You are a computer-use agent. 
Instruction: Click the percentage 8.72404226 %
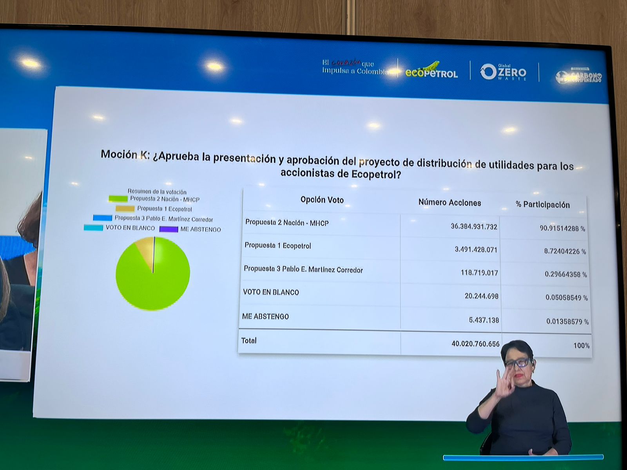click(565, 251)
